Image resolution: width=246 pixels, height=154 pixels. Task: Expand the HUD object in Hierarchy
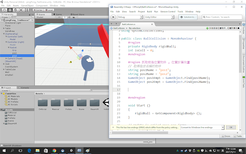click(x=4, y=64)
